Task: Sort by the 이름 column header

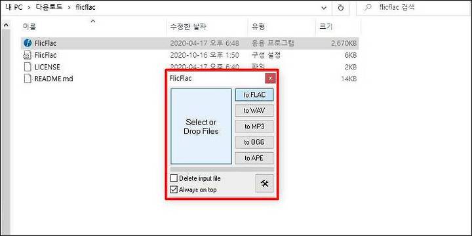Action: tap(29, 27)
